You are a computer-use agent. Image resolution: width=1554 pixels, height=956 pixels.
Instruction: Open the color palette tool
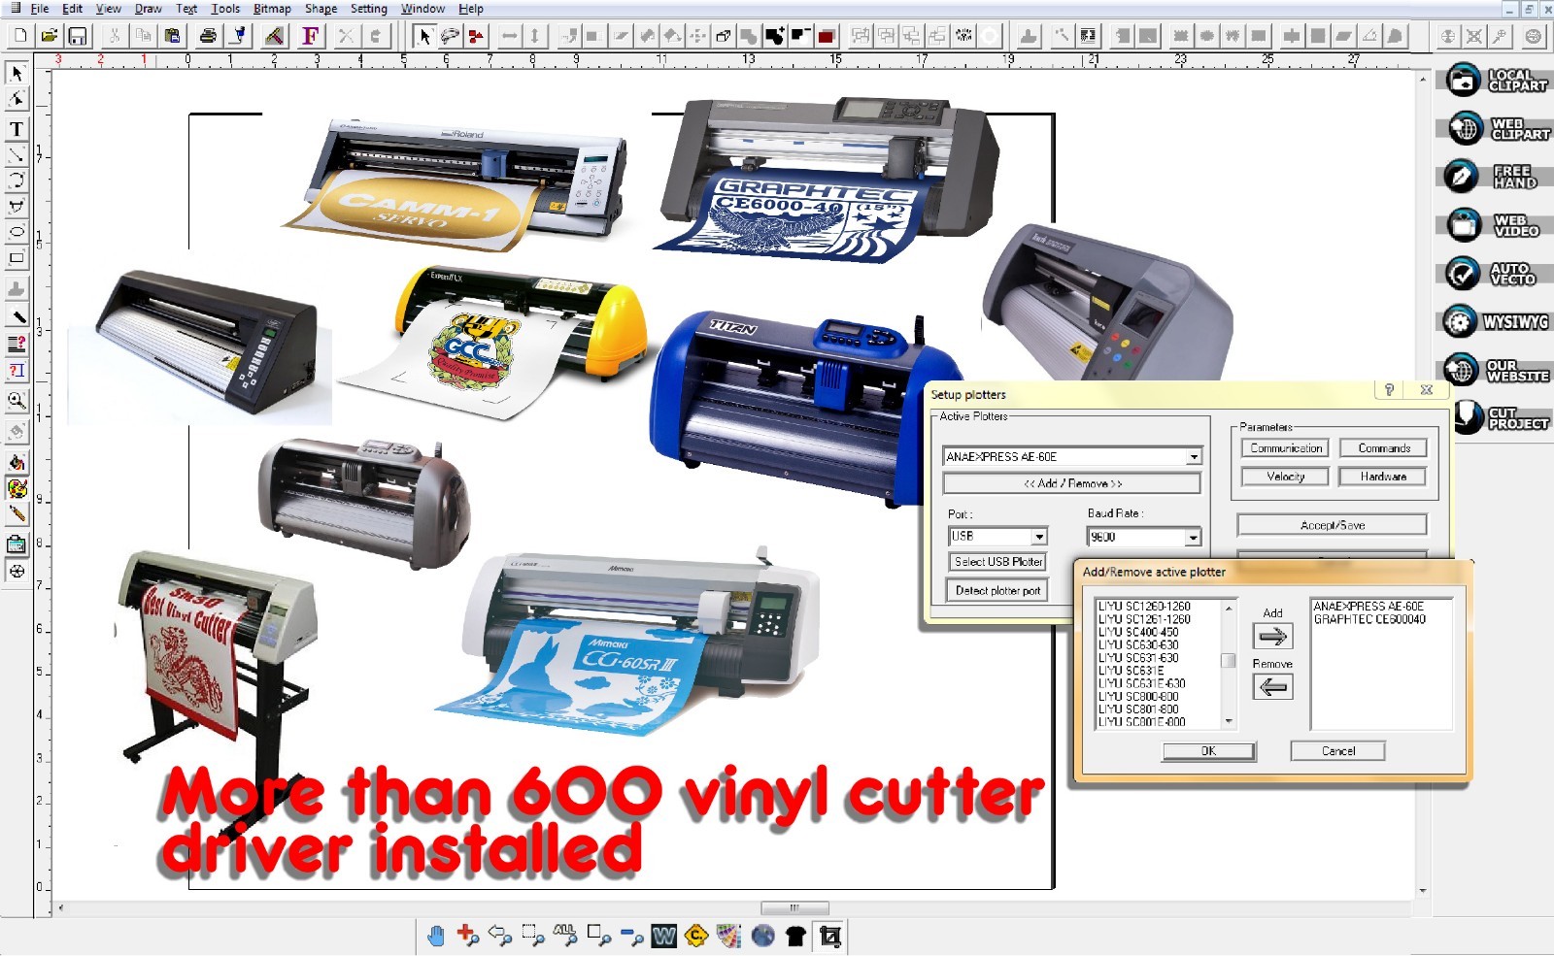click(17, 488)
